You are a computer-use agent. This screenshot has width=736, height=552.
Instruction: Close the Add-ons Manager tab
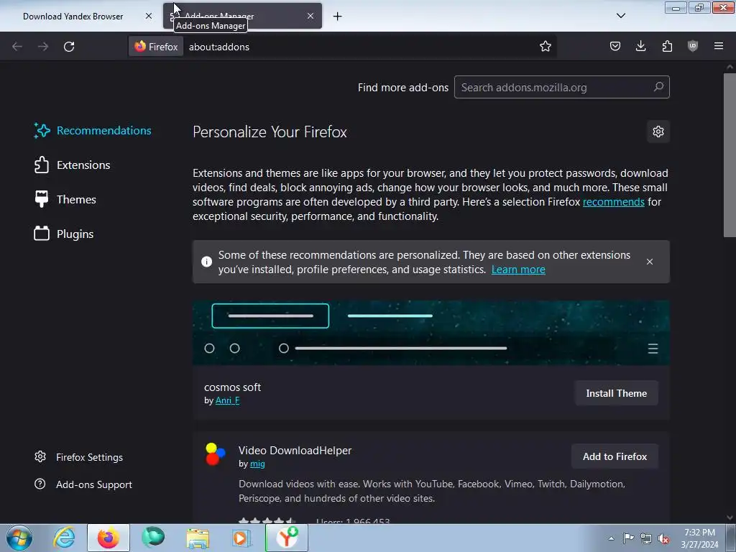click(310, 16)
